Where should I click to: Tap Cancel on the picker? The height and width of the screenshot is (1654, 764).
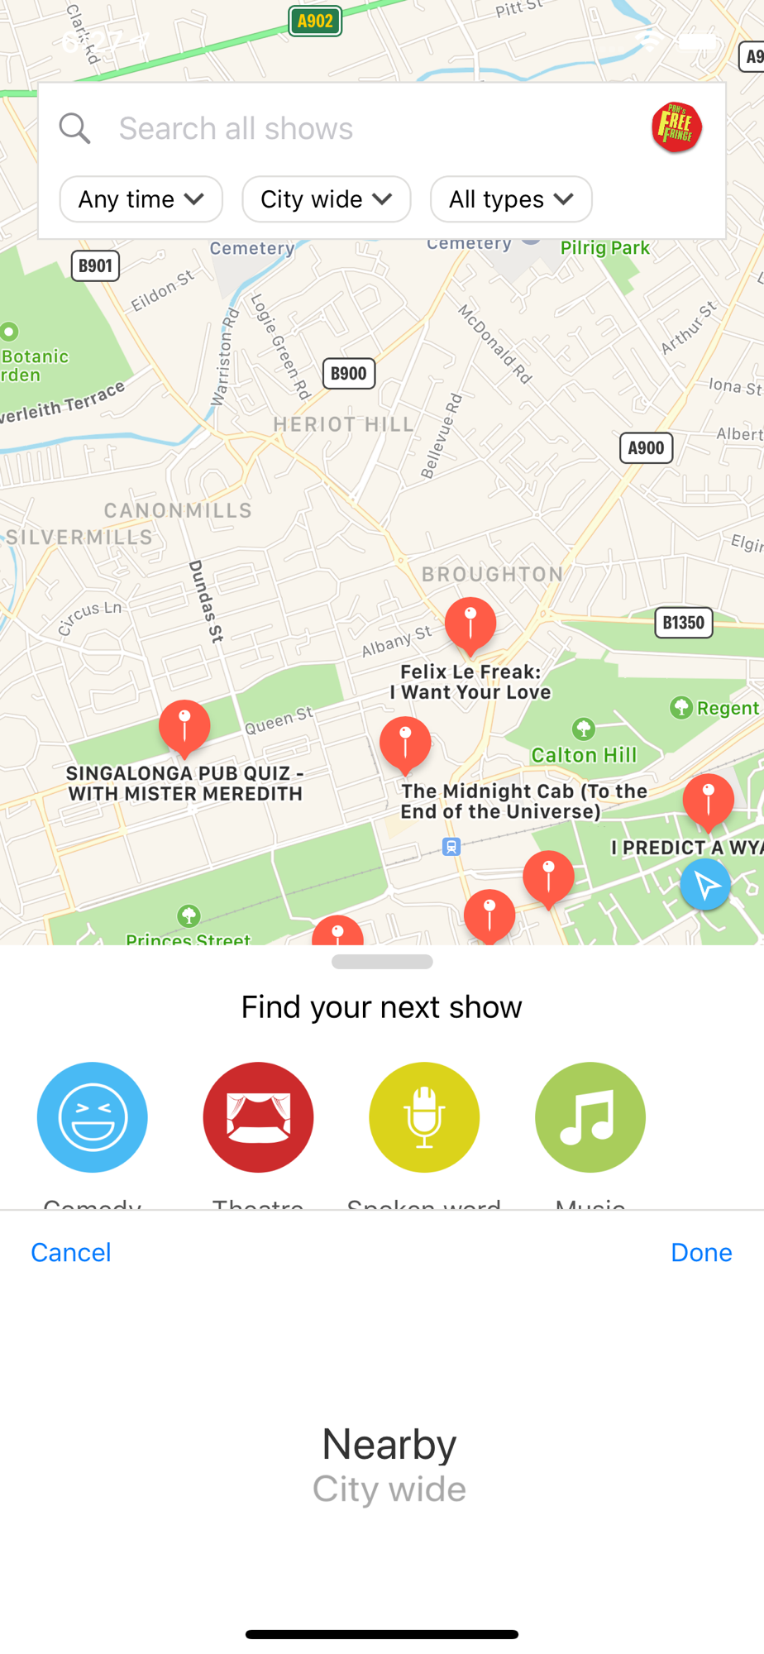71,1252
